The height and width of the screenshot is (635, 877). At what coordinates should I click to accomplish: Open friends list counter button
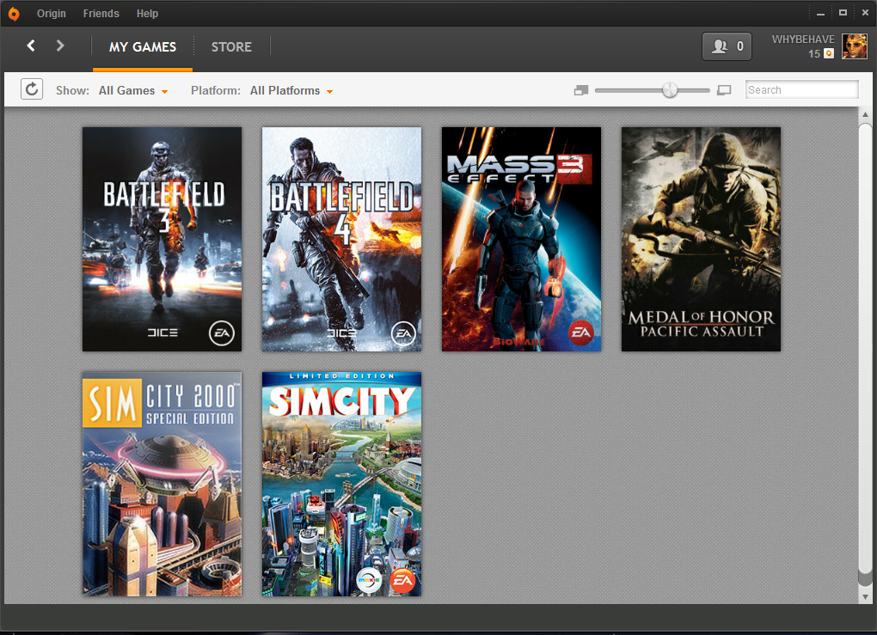pyautogui.click(x=727, y=46)
